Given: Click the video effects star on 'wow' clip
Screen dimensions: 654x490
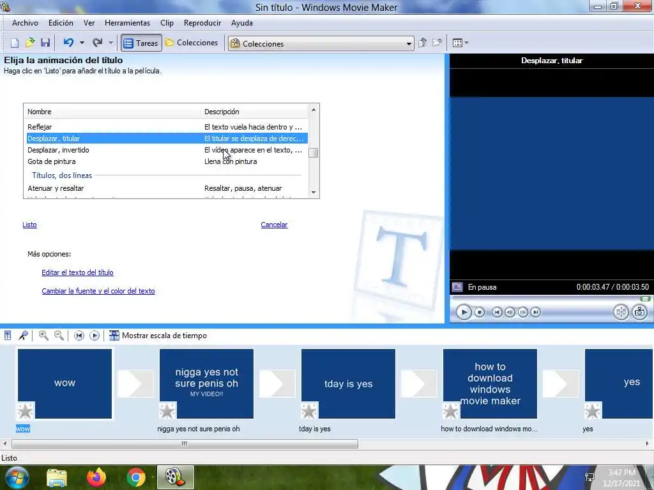Looking at the screenshot, I should (x=25, y=411).
